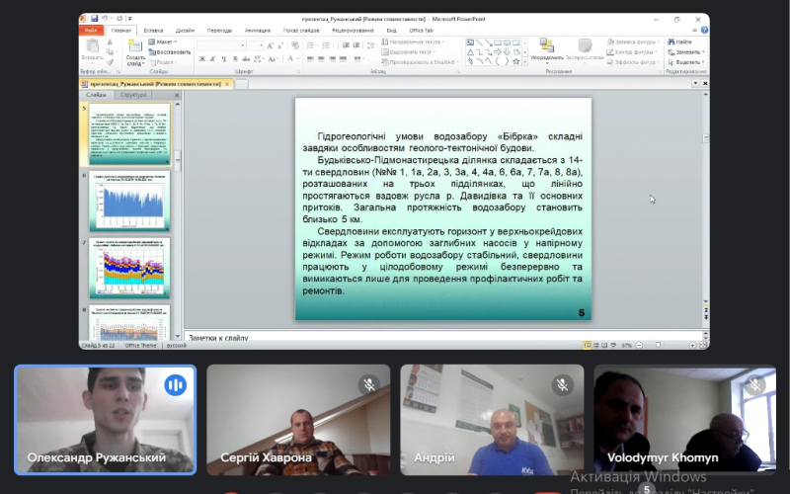This screenshot has width=790, height=494.
Task: Center text in paragraph group
Action: point(322,59)
